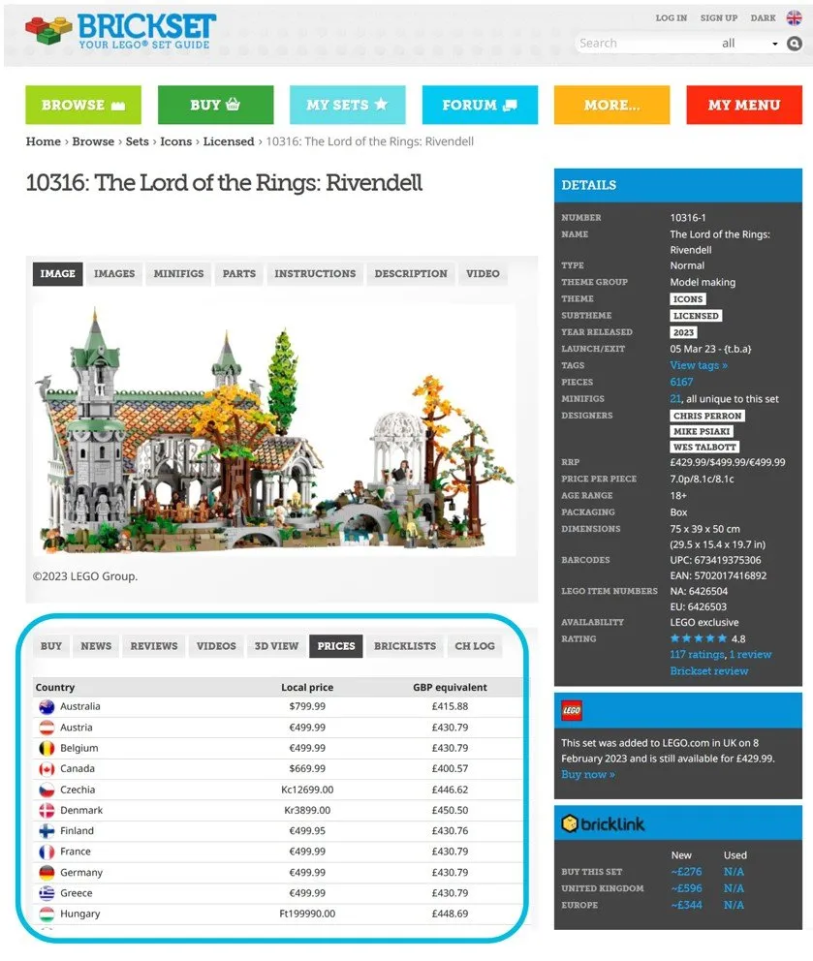Screen dimensions: 813x961
Task: Click the Canada flag icon
Action: point(47,768)
